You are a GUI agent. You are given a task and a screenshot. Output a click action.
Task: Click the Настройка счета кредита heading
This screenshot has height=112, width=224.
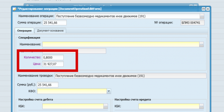(133, 99)
